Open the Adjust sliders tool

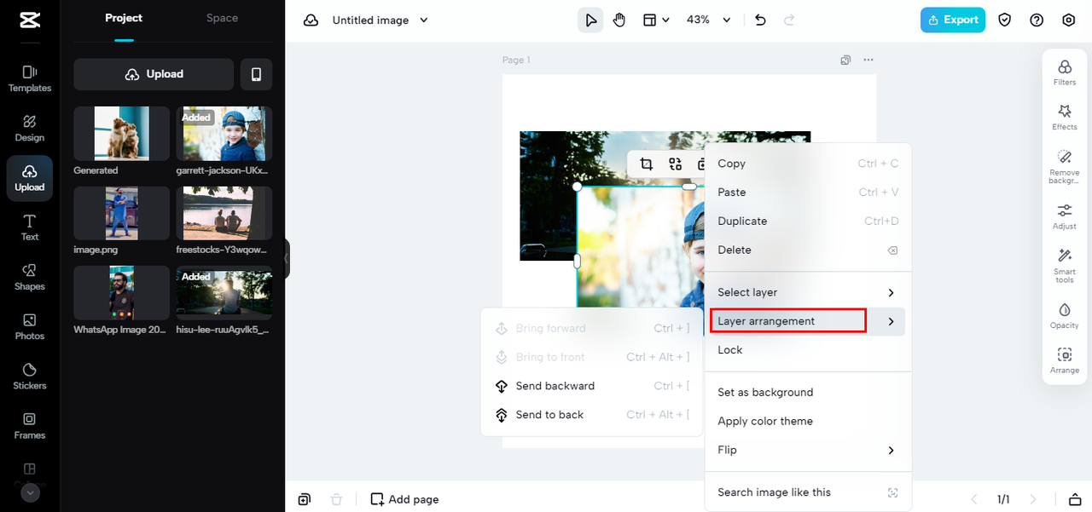tap(1065, 216)
